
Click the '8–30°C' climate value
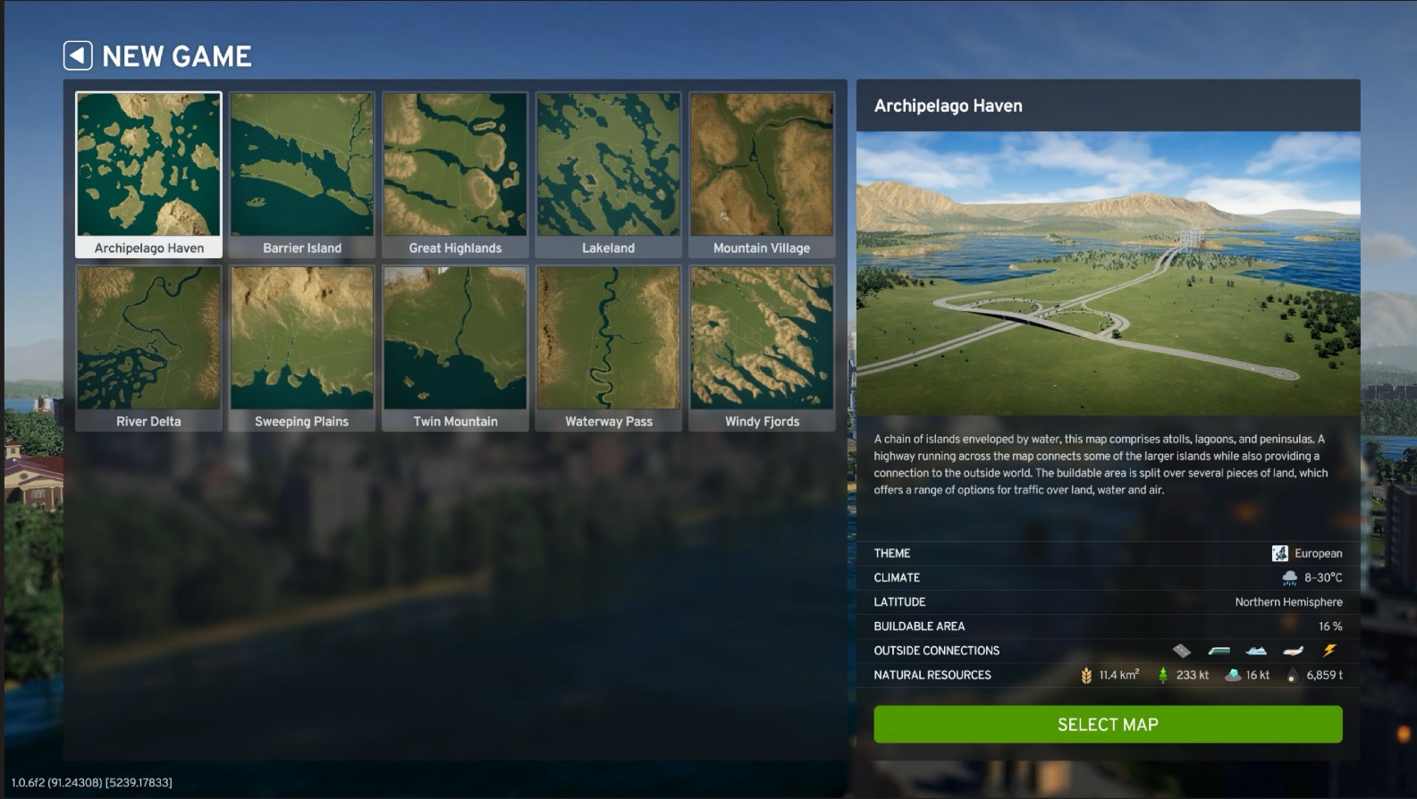1323,578
